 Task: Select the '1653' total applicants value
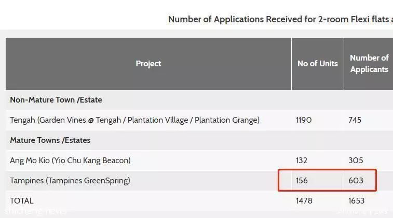pyautogui.click(x=357, y=201)
